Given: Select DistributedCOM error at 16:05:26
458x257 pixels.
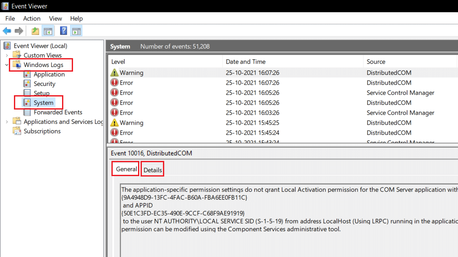Looking at the screenshot, I should point(283,102).
